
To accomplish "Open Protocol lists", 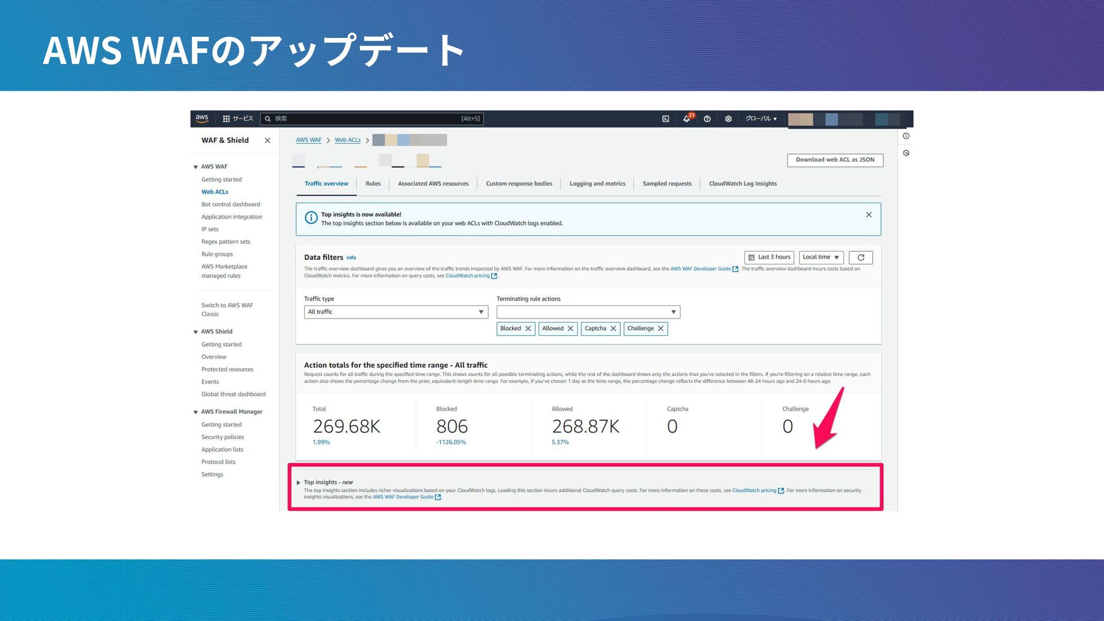I will [x=218, y=462].
